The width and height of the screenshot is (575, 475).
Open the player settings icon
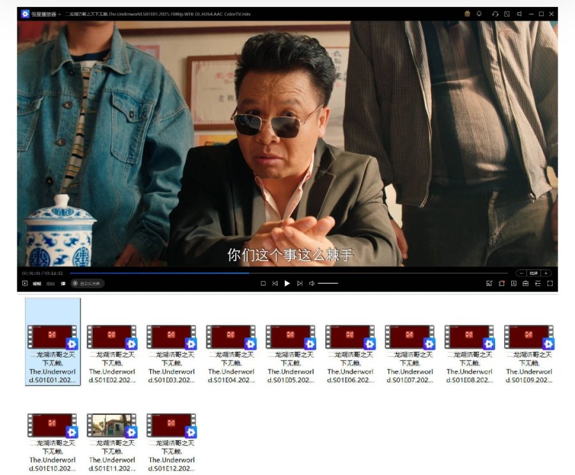pyautogui.click(x=525, y=283)
